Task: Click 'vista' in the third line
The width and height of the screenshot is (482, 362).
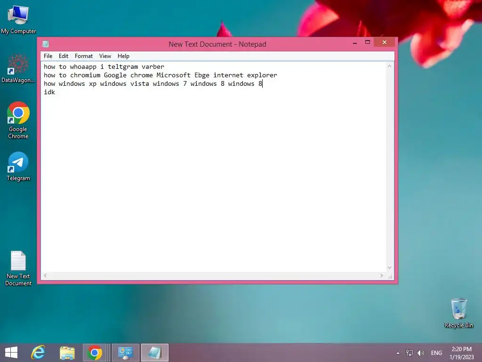Action: [x=139, y=84]
